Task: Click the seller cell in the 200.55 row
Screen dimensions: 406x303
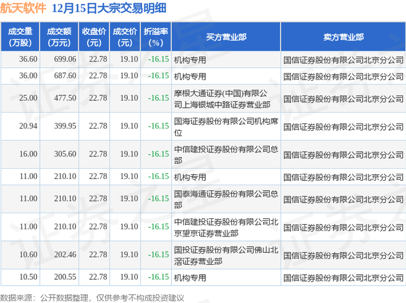Action: pos(343,278)
